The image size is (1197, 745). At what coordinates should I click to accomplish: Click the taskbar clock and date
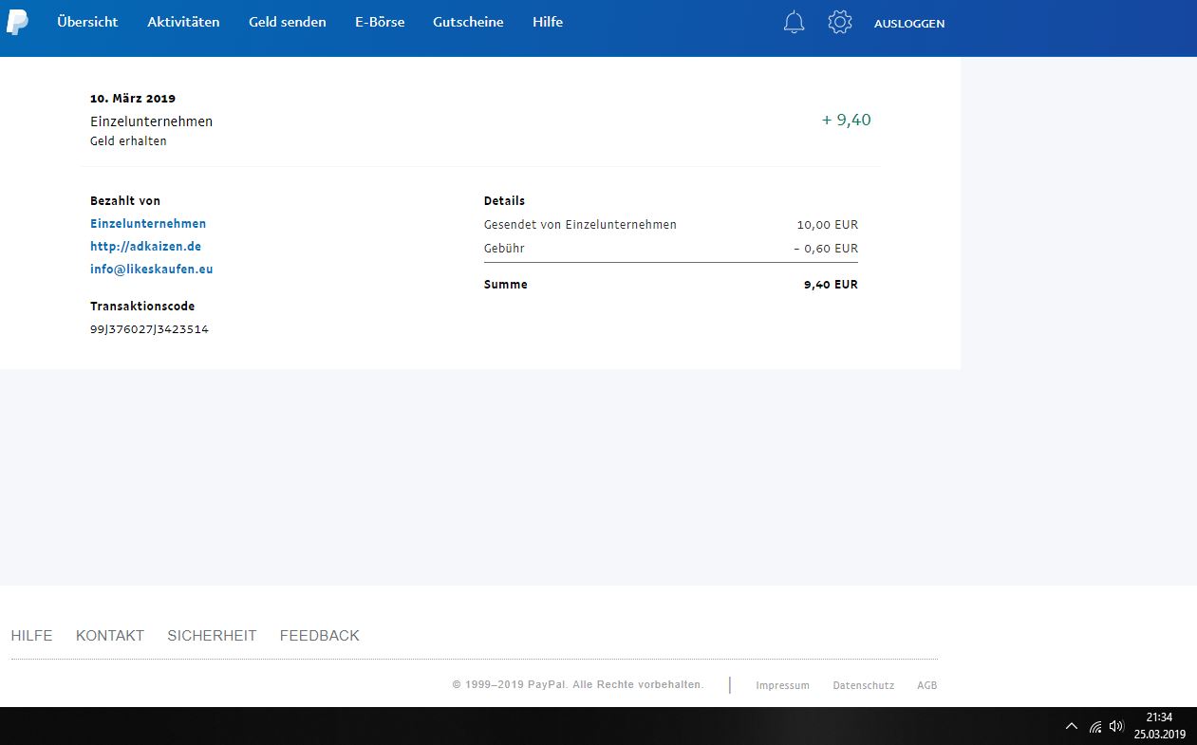pos(1159,726)
